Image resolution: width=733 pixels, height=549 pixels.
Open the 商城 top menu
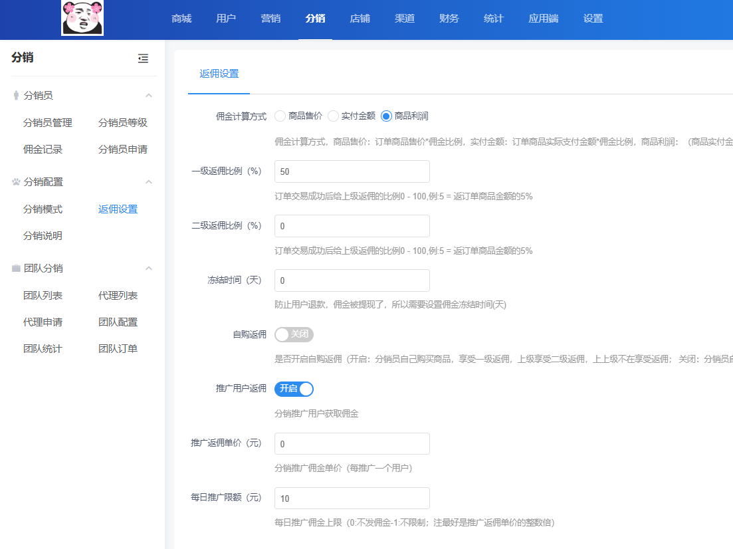[x=181, y=19]
